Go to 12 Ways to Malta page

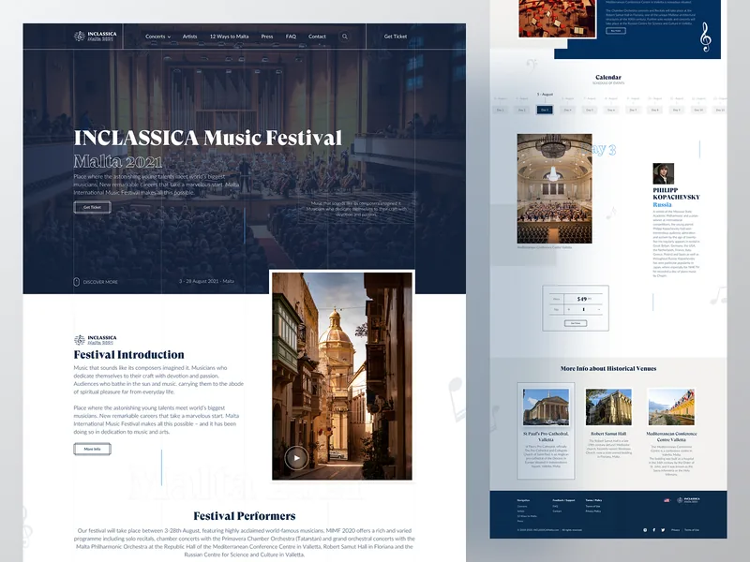pyautogui.click(x=229, y=37)
